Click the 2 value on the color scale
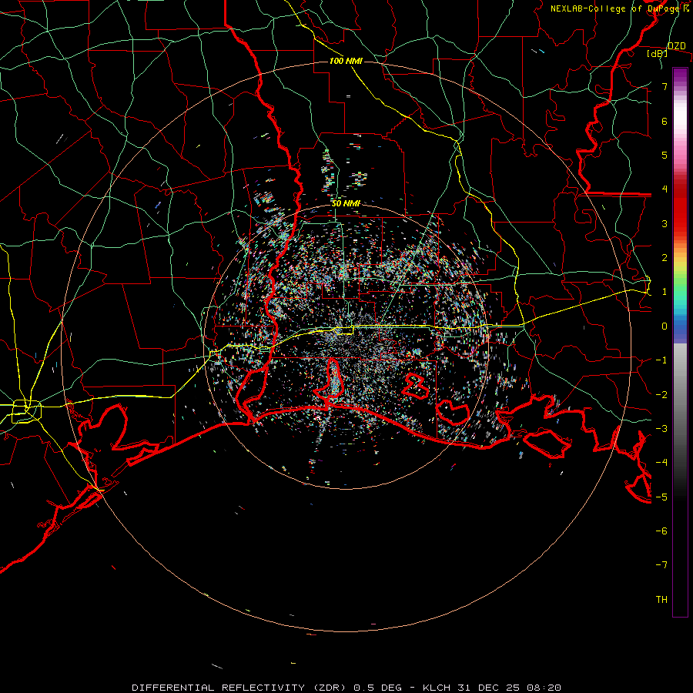The image size is (693, 693). tap(665, 258)
